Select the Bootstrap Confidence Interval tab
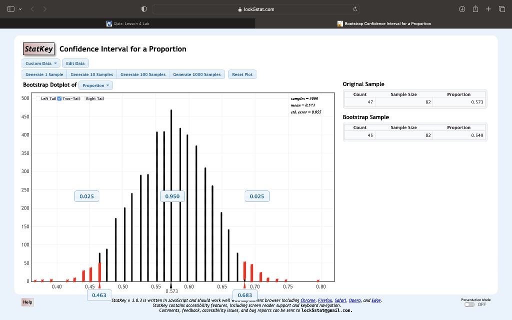This screenshot has height=320, width=512. (x=384, y=23)
